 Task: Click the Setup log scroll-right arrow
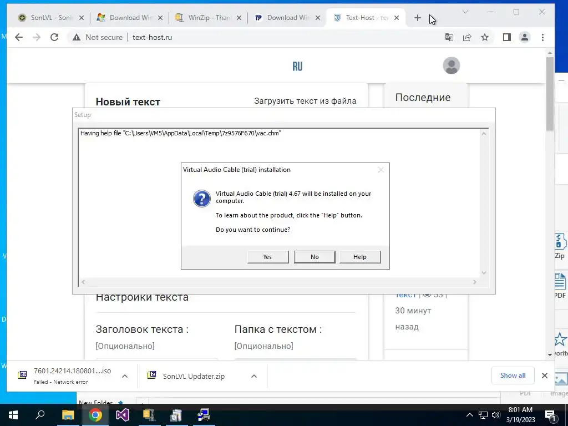click(475, 282)
